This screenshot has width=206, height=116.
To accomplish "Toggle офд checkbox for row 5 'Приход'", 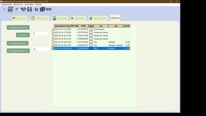I will coord(91,42).
